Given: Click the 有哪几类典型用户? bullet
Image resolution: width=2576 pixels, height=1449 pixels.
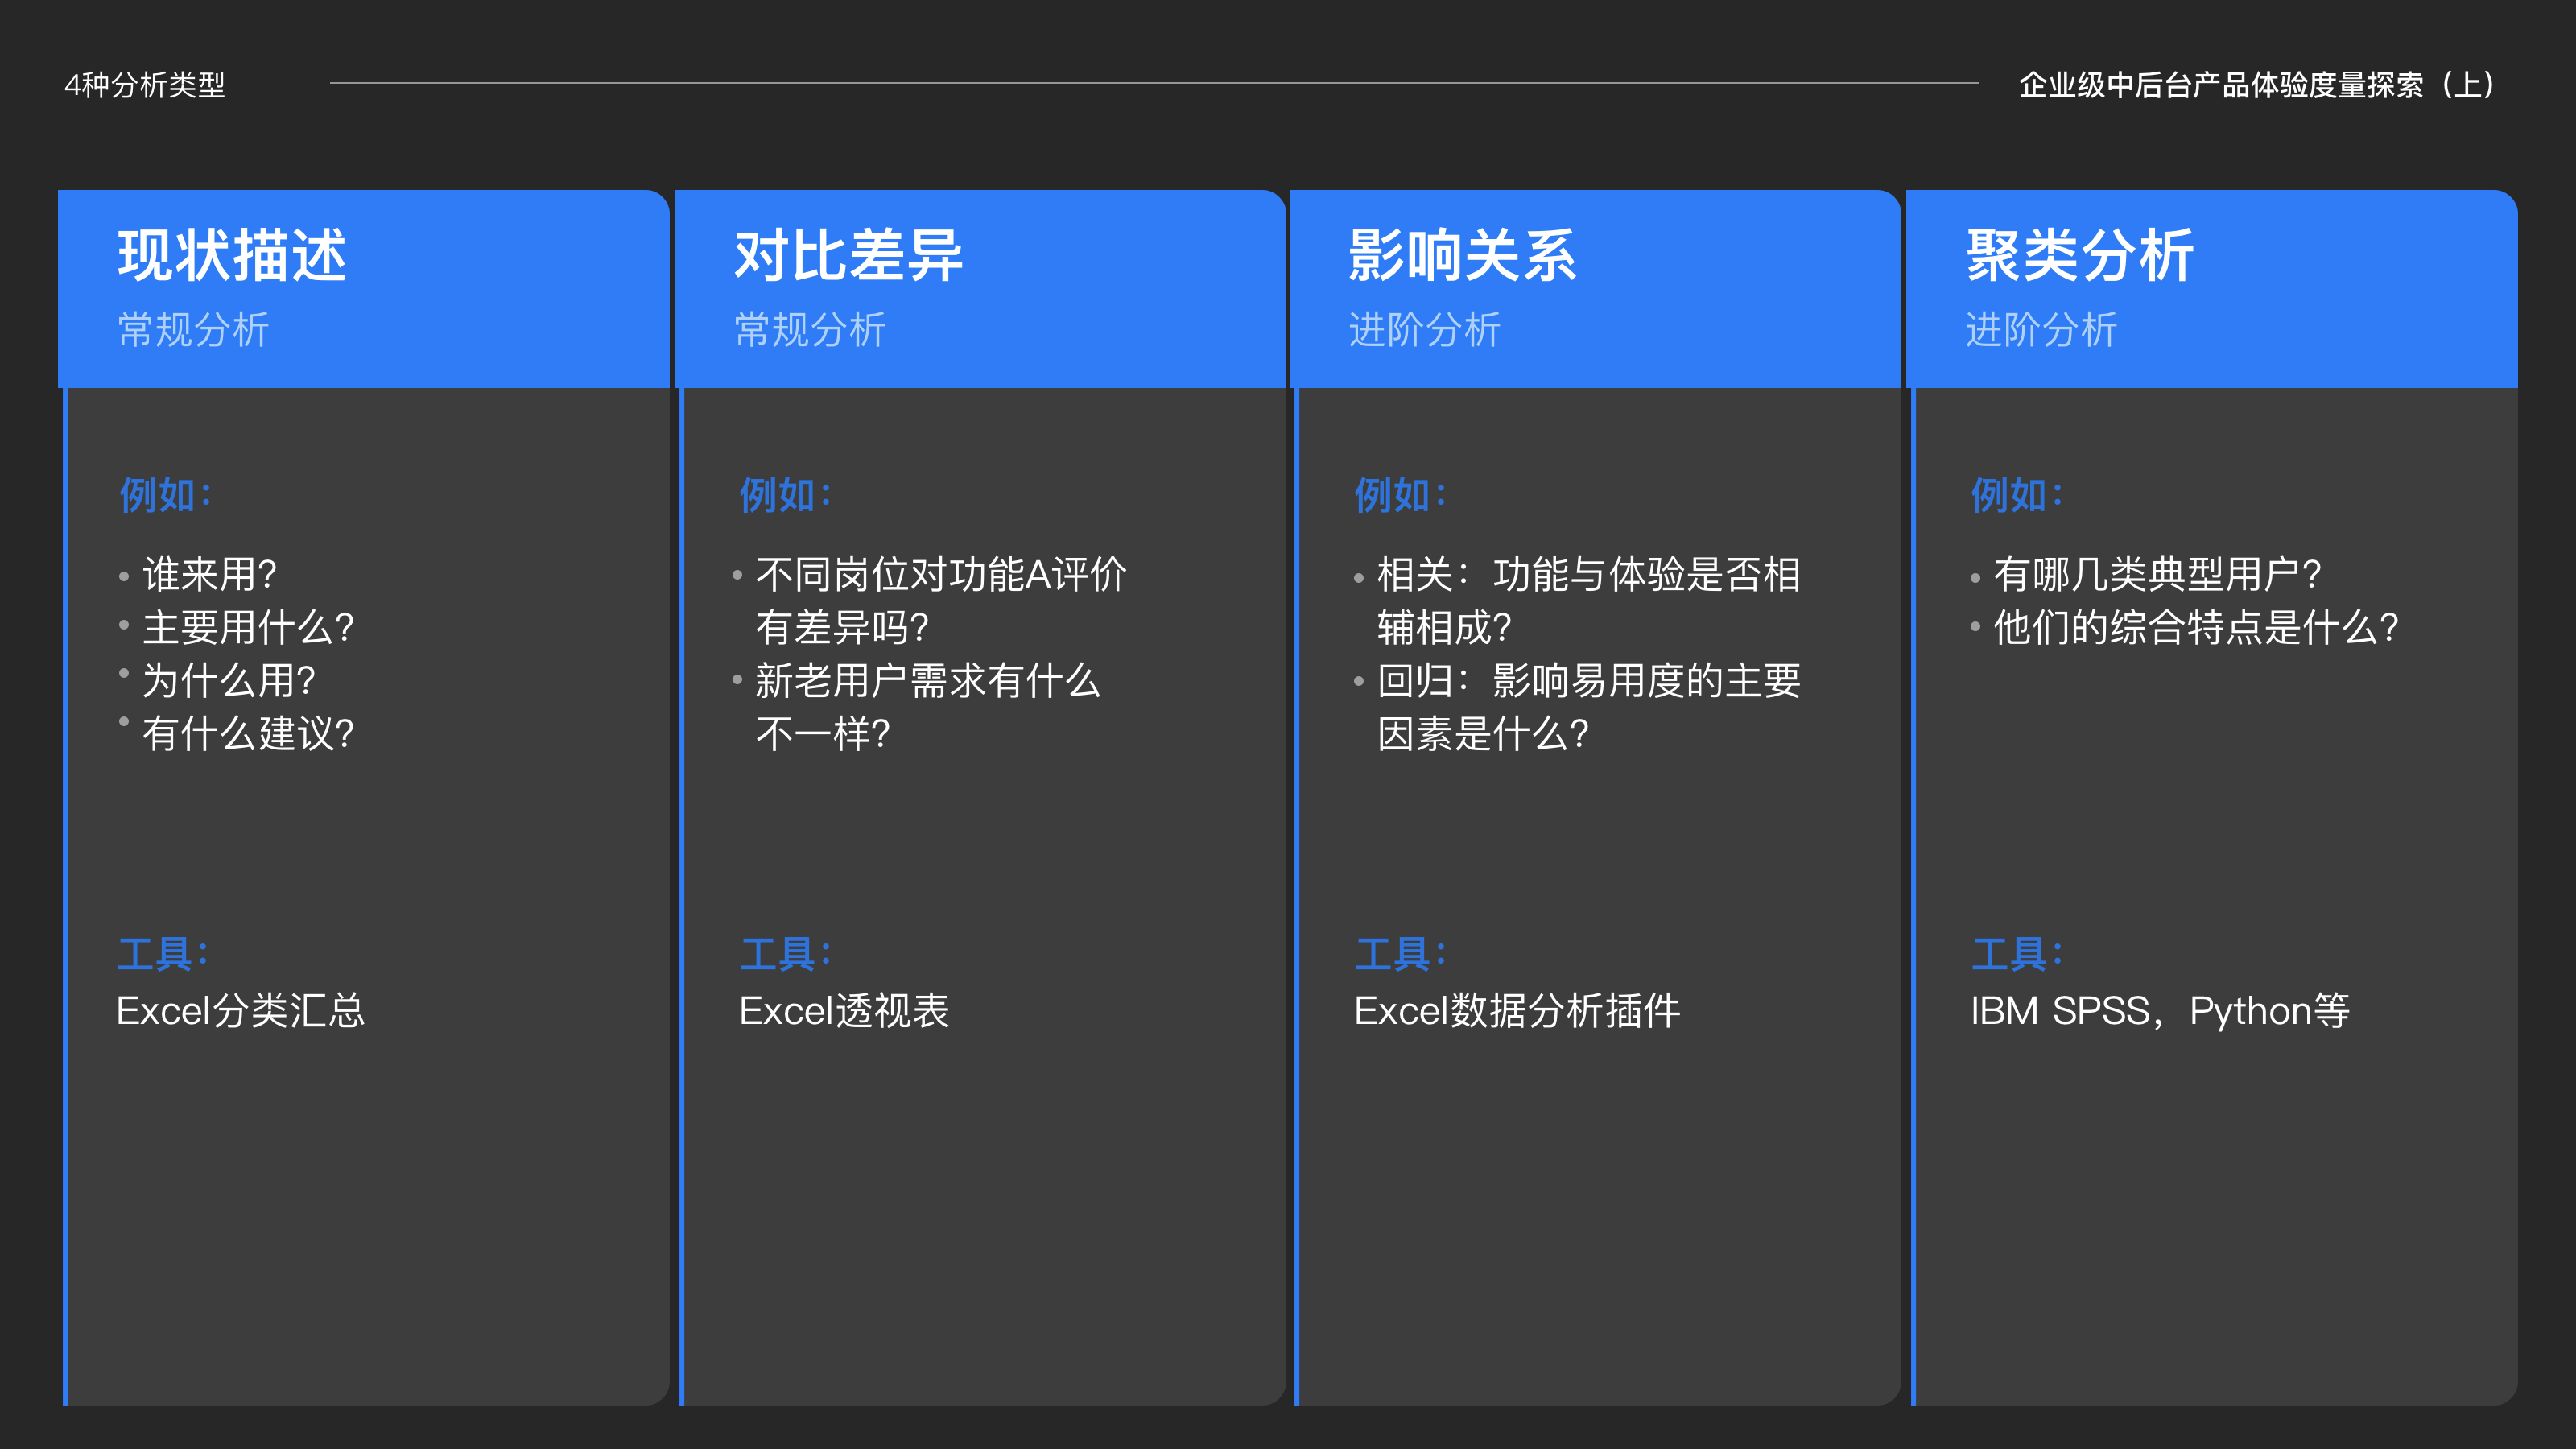Looking at the screenshot, I should coord(2157,574).
